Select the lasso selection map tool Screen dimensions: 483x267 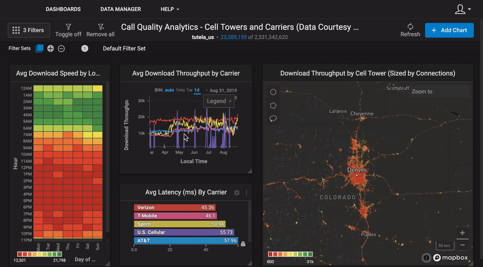tap(273, 119)
